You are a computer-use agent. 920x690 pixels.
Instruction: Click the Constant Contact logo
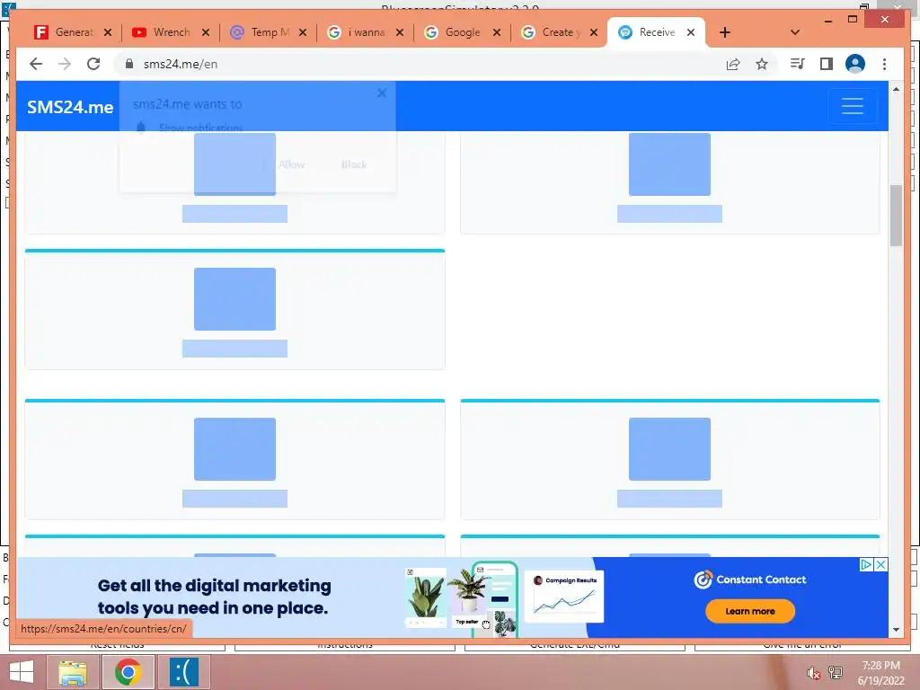[x=750, y=579]
